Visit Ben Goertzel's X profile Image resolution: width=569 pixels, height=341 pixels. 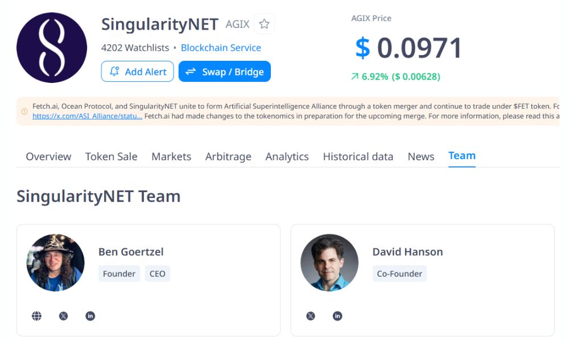pyautogui.click(x=63, y=315)
